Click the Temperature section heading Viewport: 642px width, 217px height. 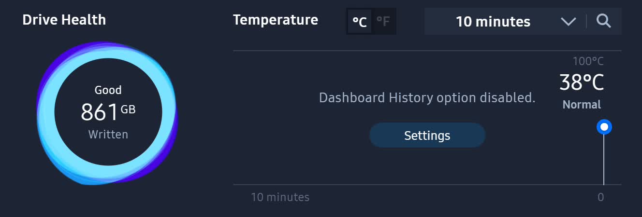click(276, 20)
